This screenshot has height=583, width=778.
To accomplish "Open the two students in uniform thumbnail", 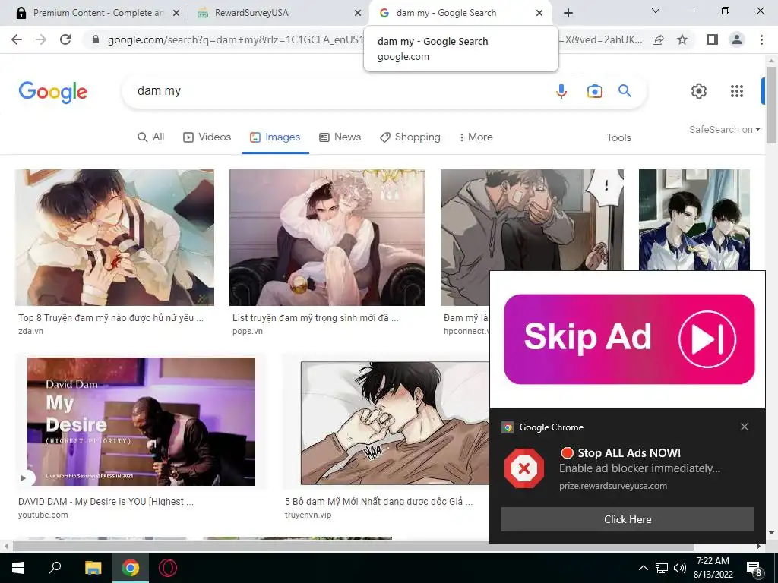I will click(x=694, y=220).
